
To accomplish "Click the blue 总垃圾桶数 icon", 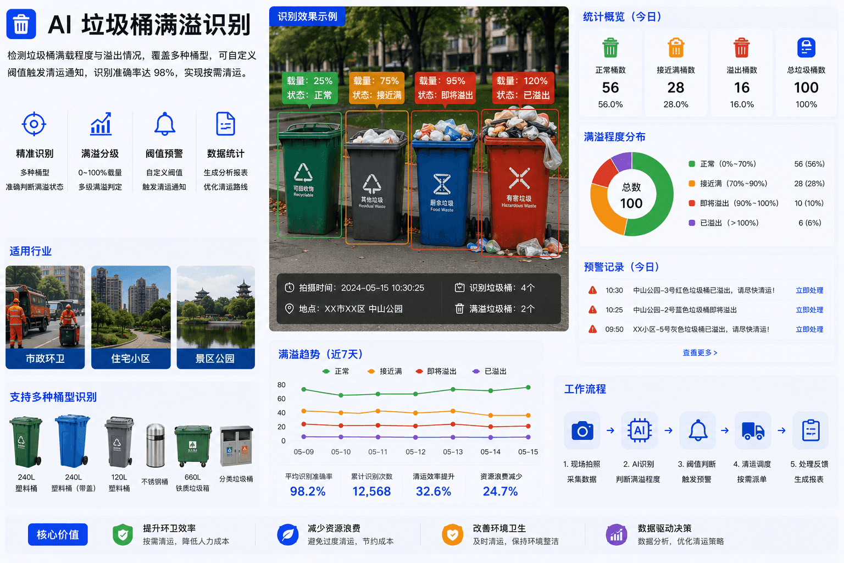I will point(806,48).
